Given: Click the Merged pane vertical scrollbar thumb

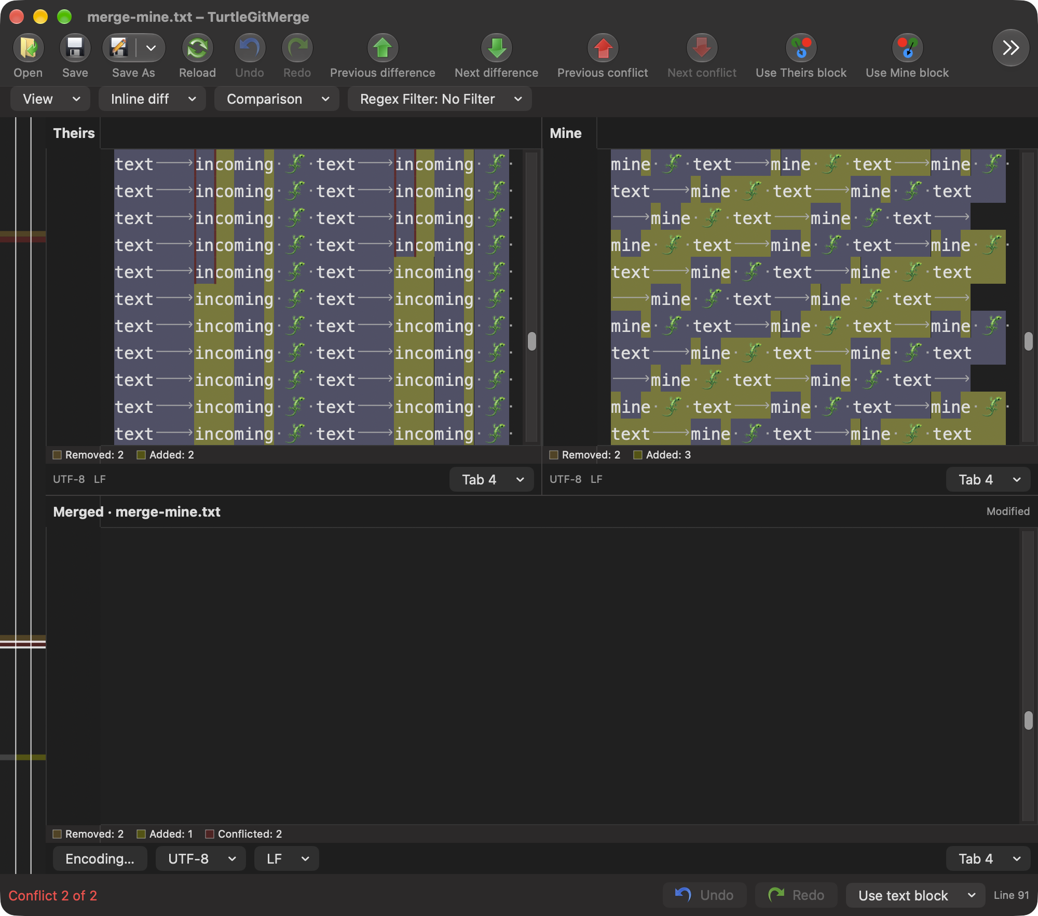Looking at the screenshot, I should pyautogui.click(x=1028, y=720).
